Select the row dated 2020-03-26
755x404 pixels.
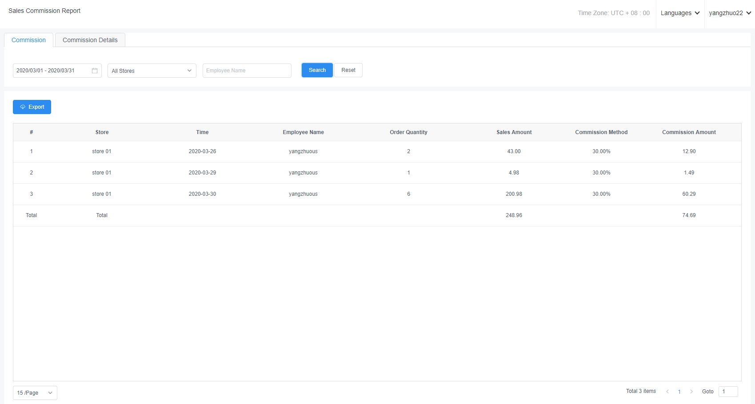coord(202,151)
